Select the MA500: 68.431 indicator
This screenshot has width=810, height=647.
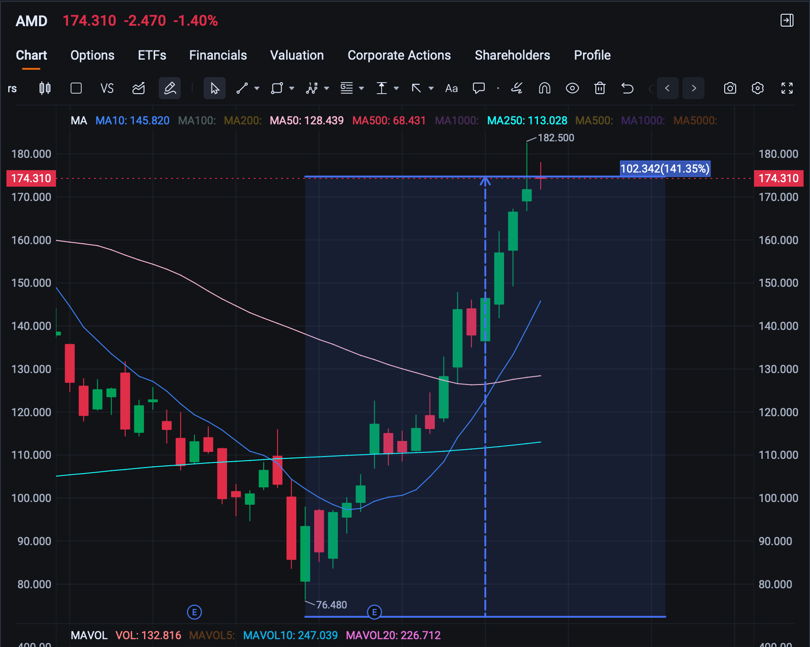[x=389, y=121]
